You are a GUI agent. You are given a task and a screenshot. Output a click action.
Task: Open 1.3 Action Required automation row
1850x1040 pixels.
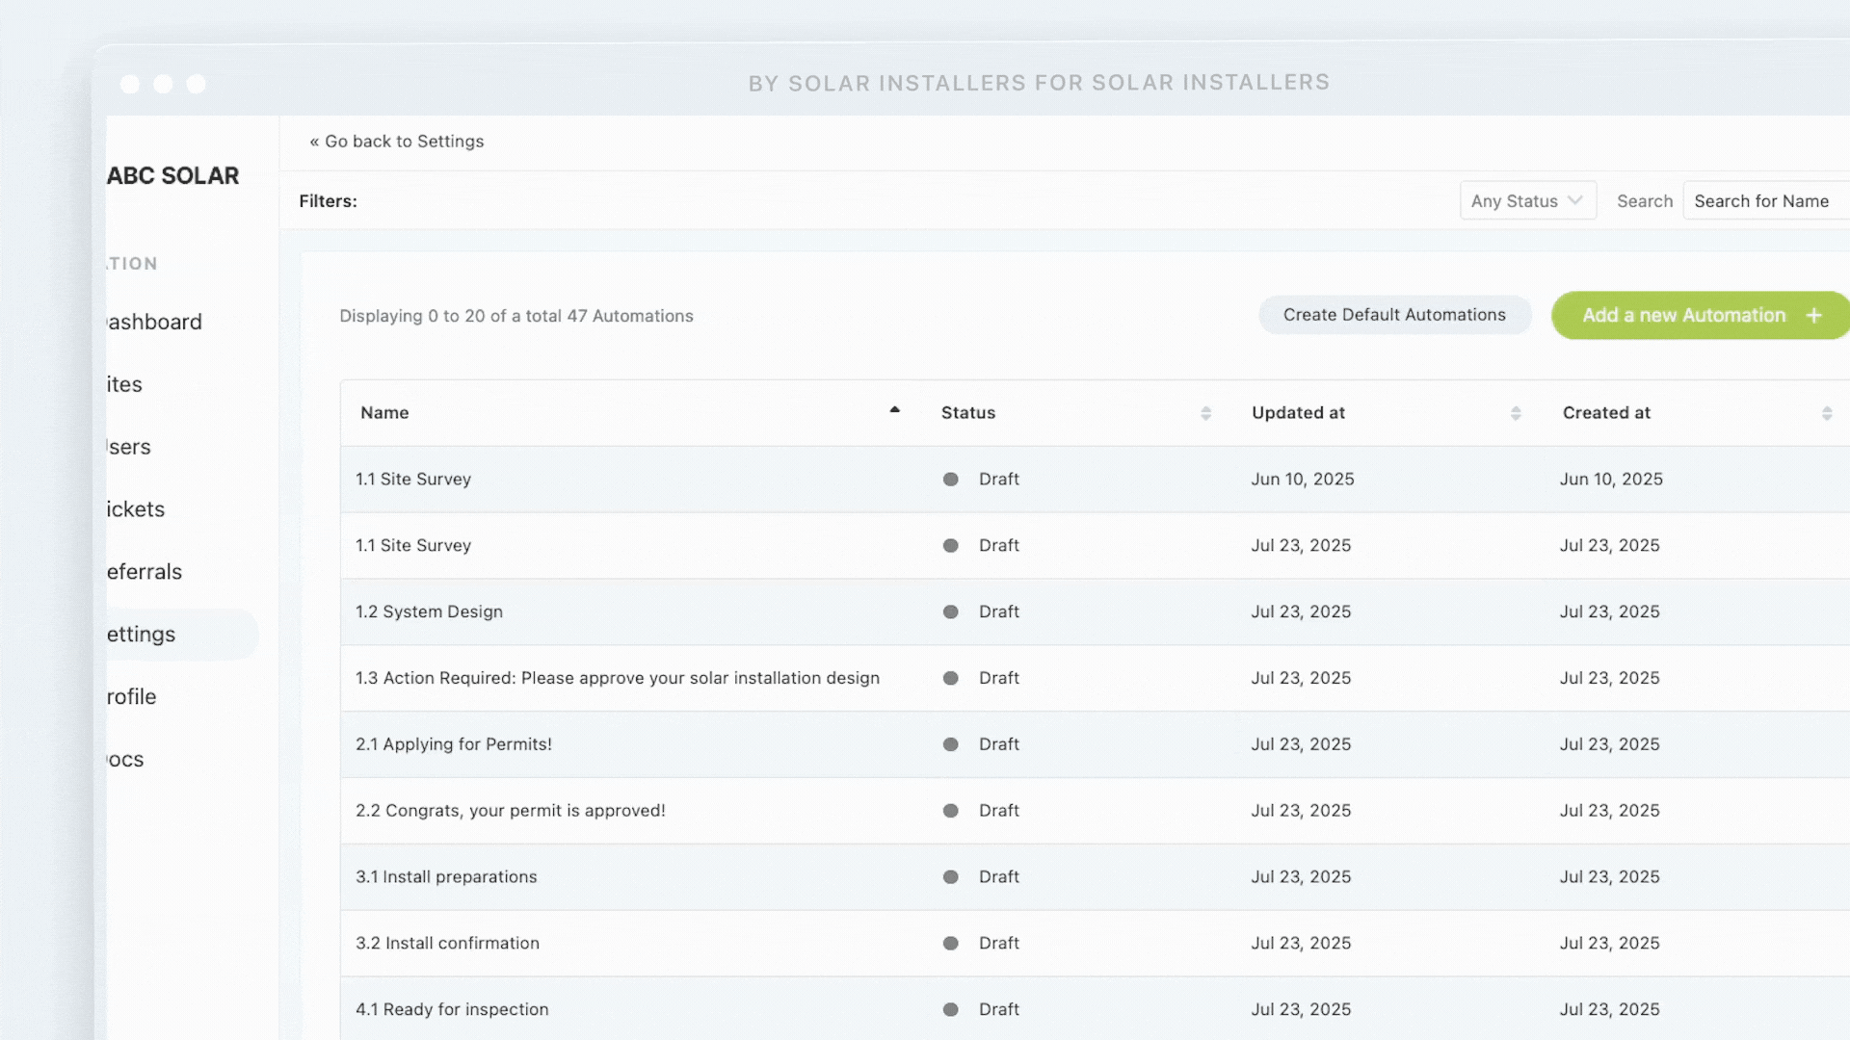[x=617, y=678]
